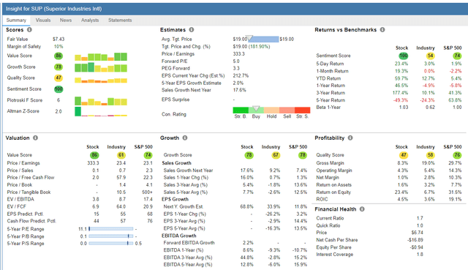Open info icon for Returns vs Benchmarks
Screen dimensions: 468x270
pyautogui.click(x=382, y=29)
